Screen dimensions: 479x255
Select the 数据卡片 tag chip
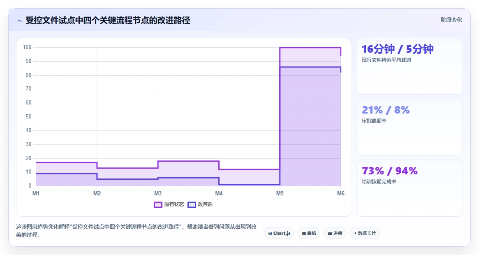(x=365, y=233)
